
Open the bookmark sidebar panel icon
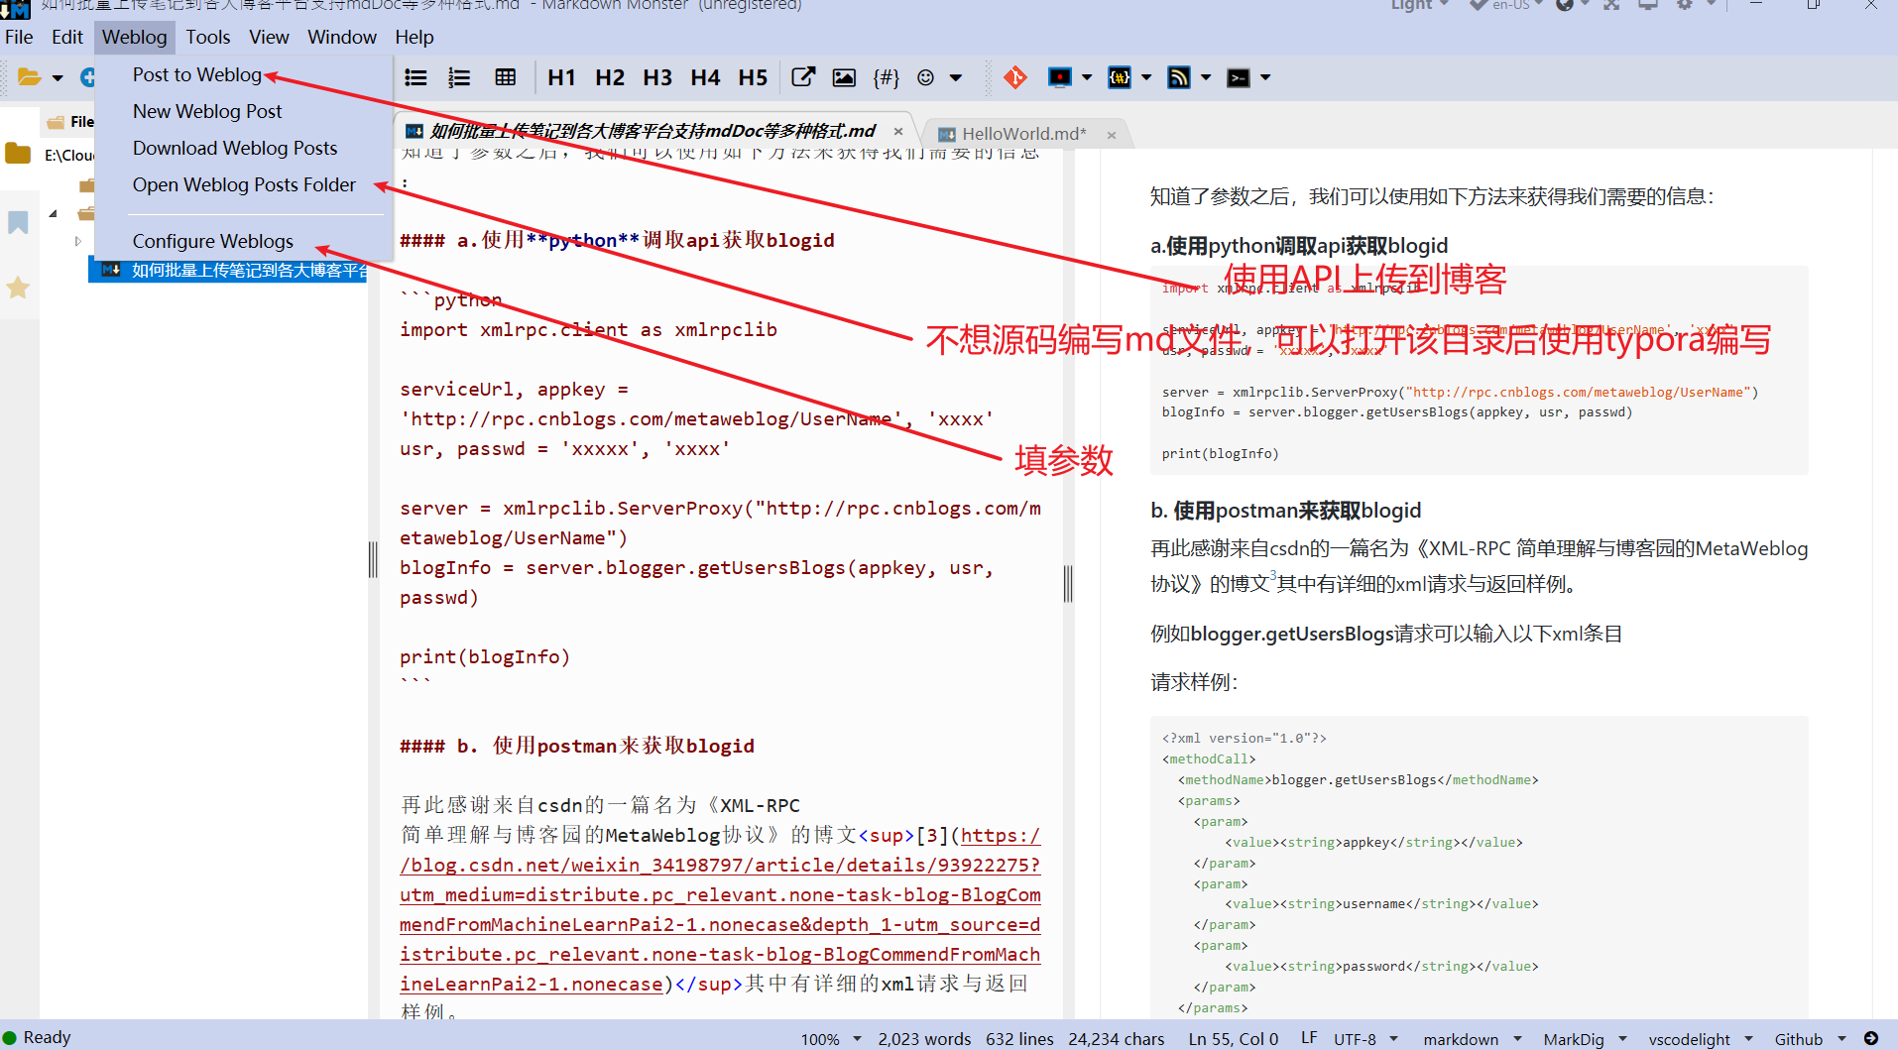[x=18, y=222]
